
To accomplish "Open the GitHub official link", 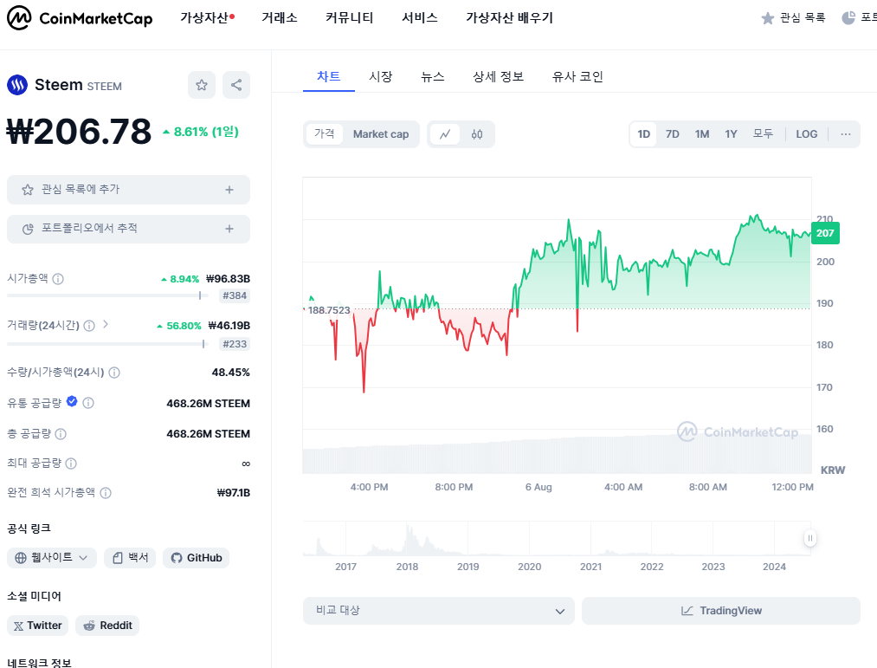I will [197, 558].
